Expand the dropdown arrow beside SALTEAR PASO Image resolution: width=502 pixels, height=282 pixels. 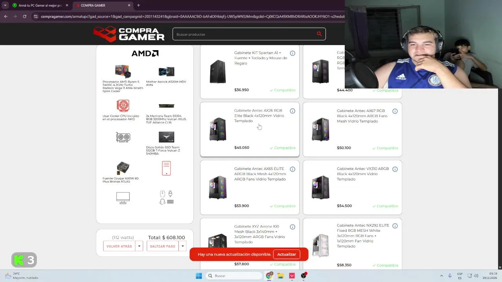point(182,246)
